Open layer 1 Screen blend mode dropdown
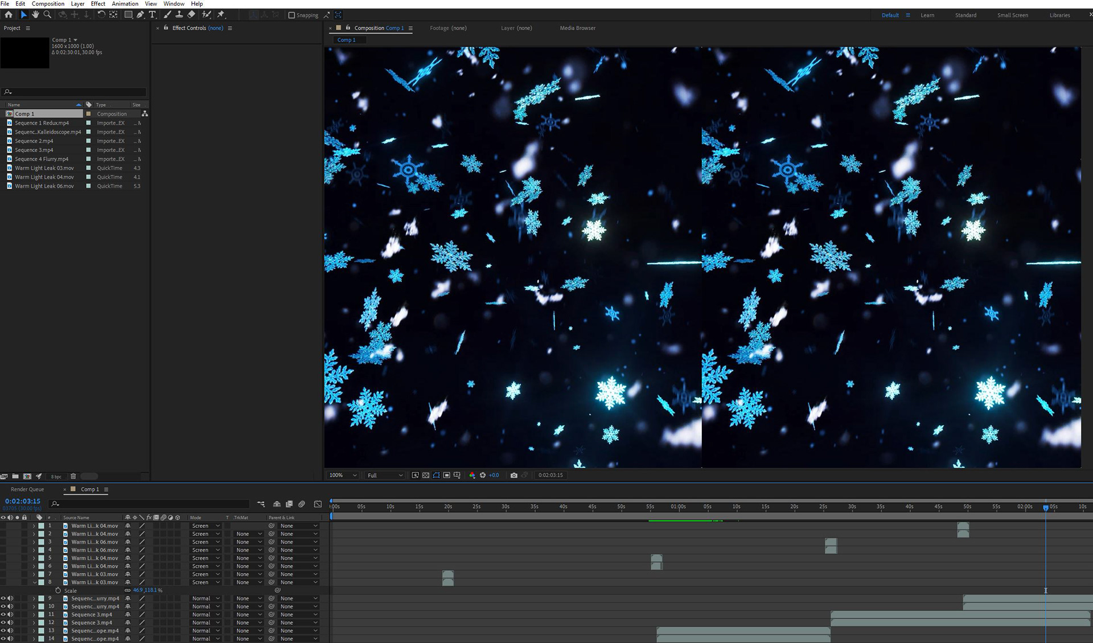Image resolution: width=1093 pixels, height=643 pixels. [206, 526]
